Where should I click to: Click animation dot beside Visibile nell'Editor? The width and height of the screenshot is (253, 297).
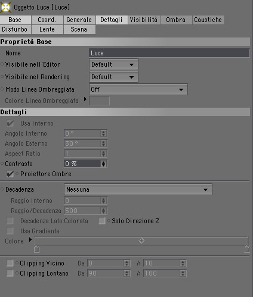tap(2, 64)
